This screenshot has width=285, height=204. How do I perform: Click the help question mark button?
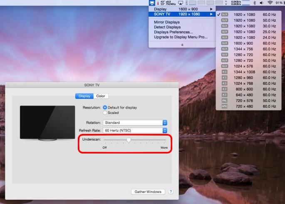[171, 192]
